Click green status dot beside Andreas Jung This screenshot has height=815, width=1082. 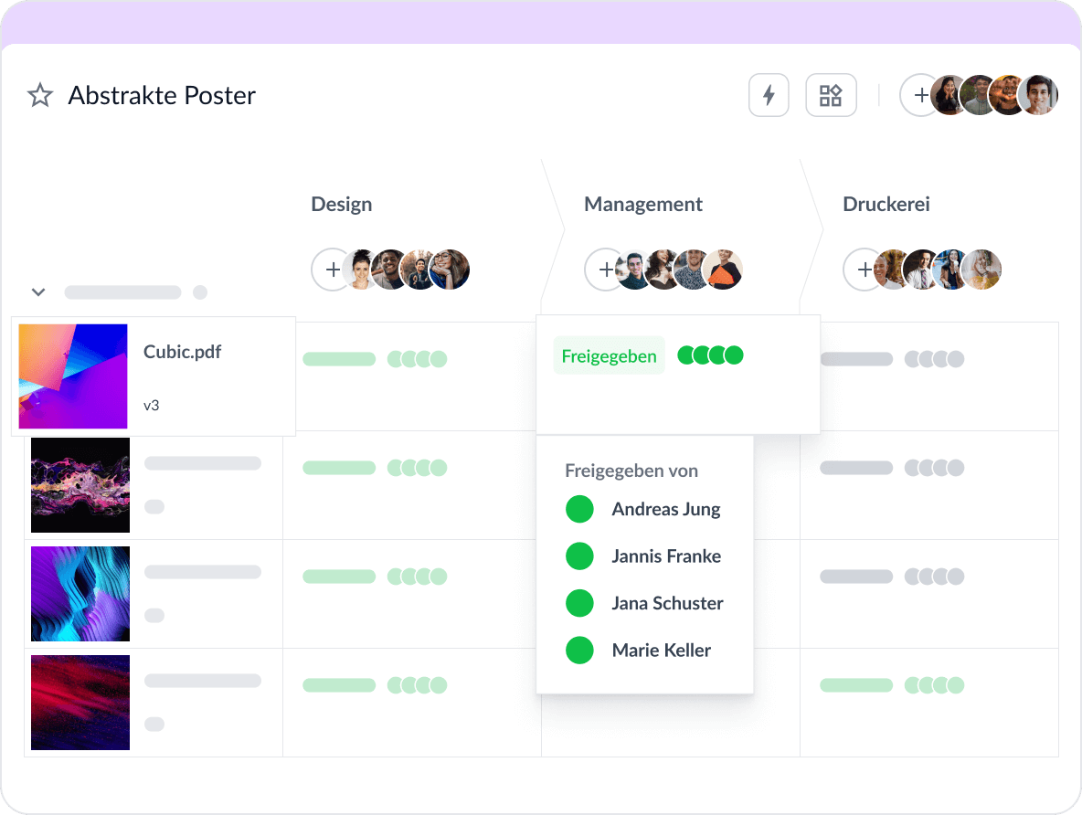tap(579, 509)
